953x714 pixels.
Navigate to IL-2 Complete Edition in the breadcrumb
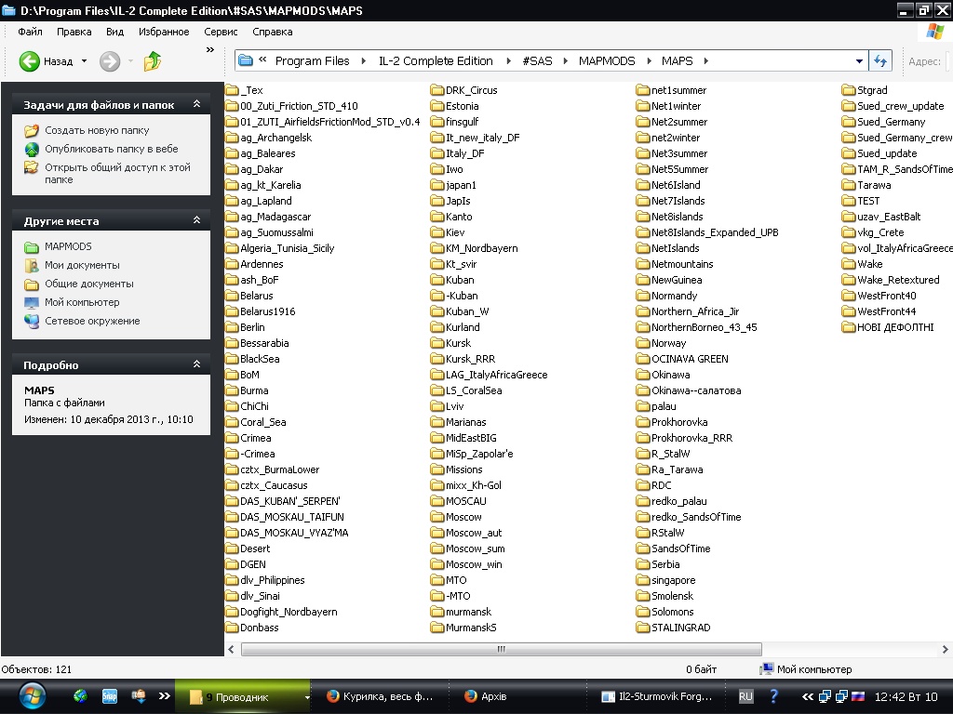click(436, 60)
